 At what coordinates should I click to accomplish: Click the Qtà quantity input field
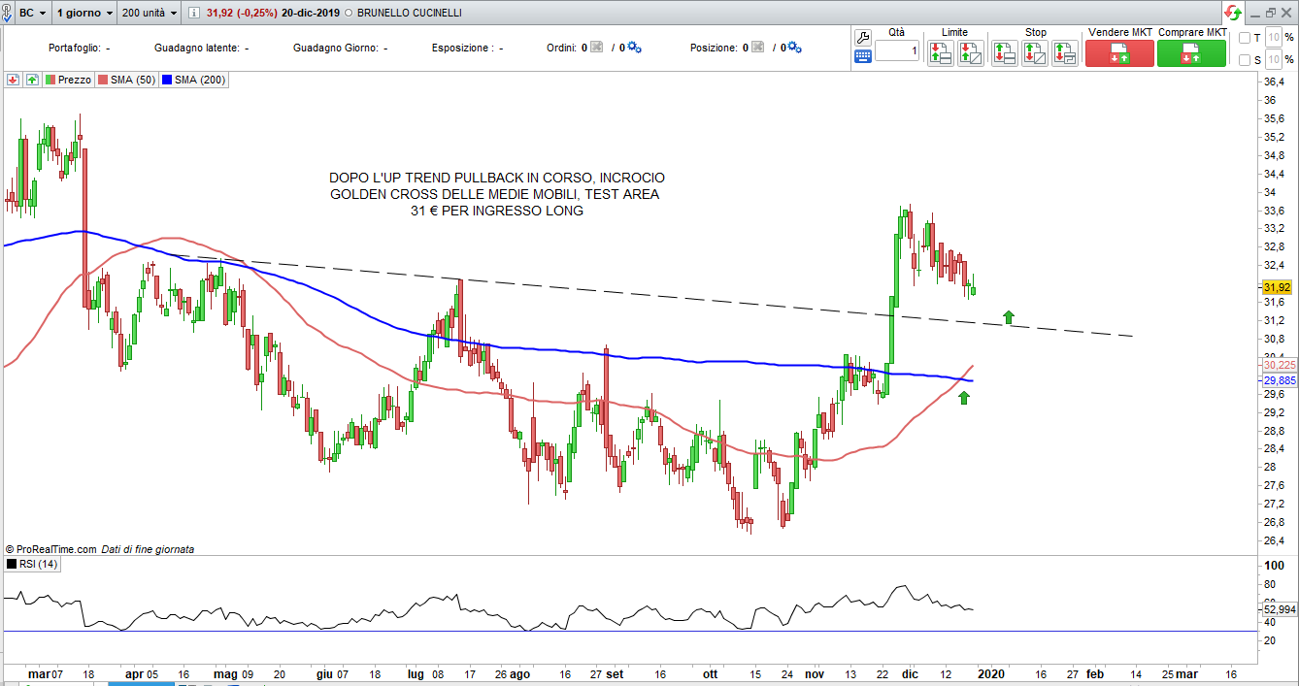click(x=896, y=49)
